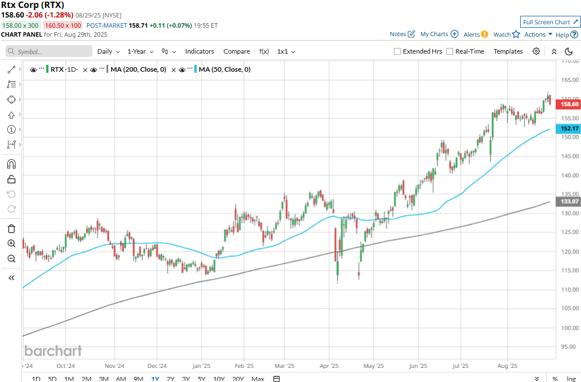Select the 1D time range
The height and width of the screenshot is (382, 581).
coord(36,379)
